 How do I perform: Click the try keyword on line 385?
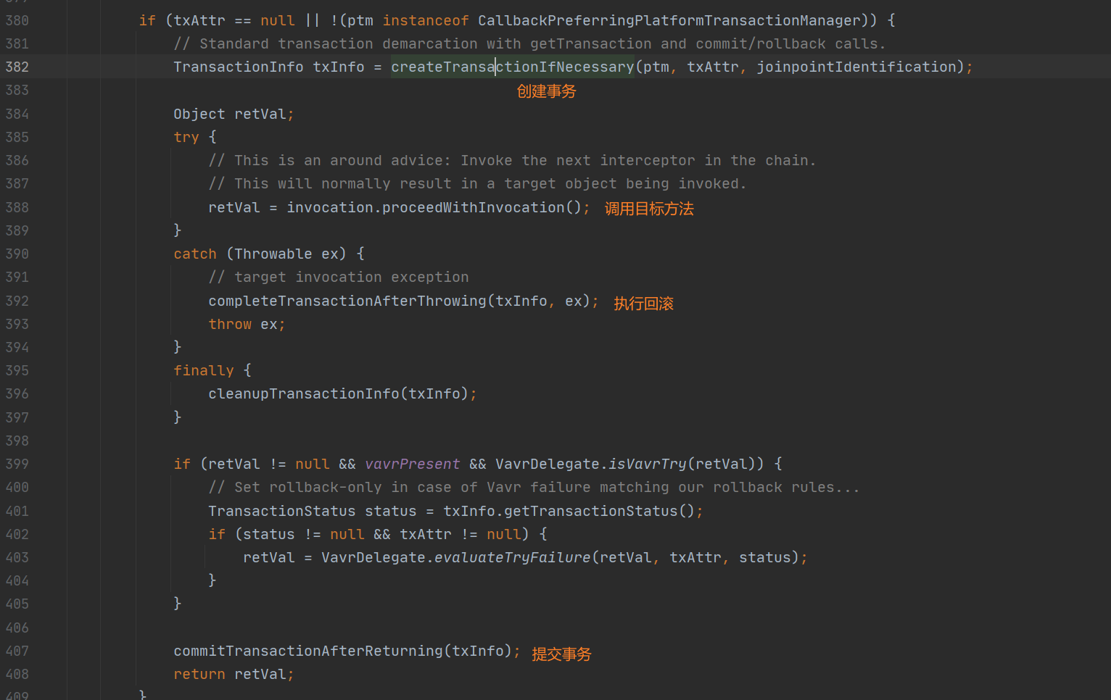[x=186, y=137]
